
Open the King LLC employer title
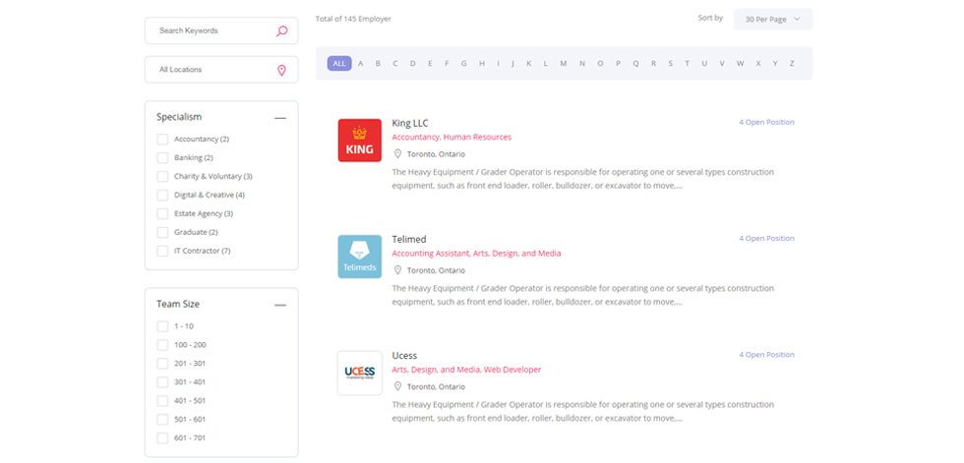point(410,124)
